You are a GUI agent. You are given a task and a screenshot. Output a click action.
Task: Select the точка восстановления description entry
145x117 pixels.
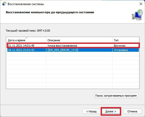point(62,46)
